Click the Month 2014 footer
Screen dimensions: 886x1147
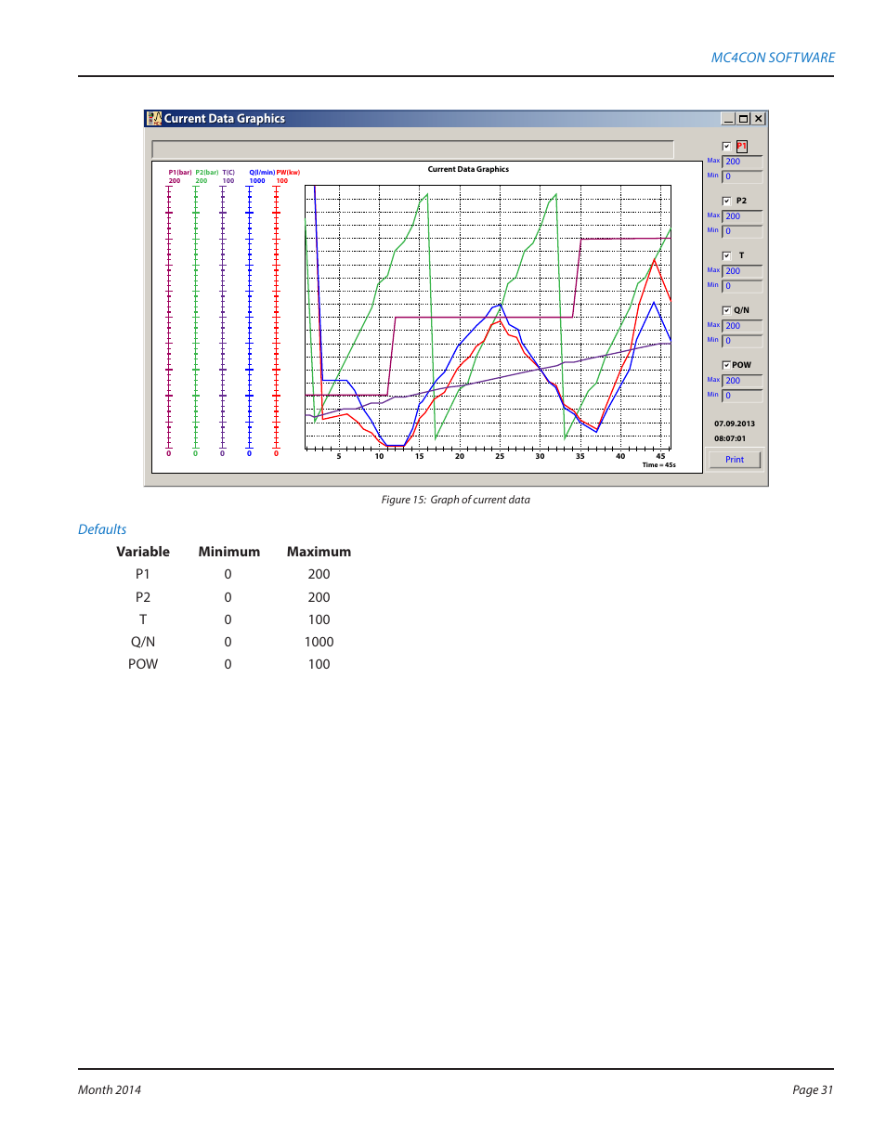(110, 1090)
